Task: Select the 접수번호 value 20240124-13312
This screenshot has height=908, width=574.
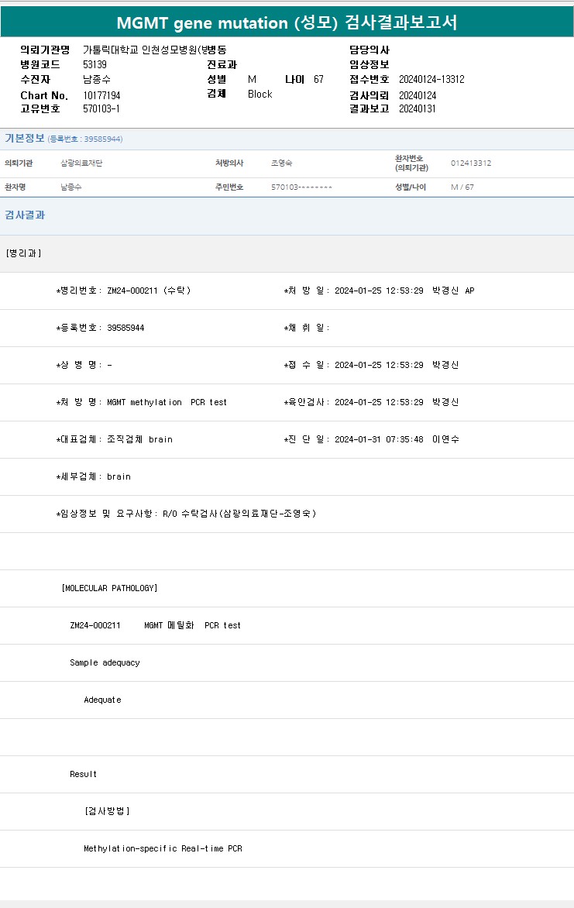Action: 431,79
